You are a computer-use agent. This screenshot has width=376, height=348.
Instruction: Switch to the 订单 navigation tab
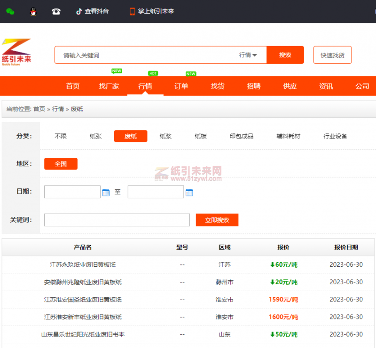pyautogui.click(x=181, y=86)
